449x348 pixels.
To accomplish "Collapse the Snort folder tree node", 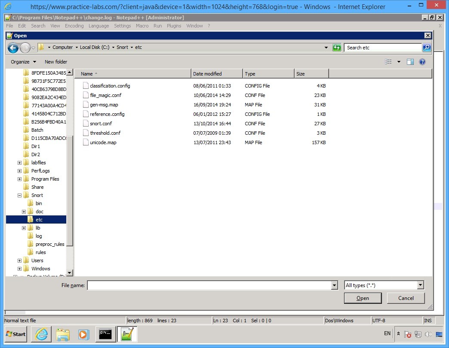I will (19, 195).
